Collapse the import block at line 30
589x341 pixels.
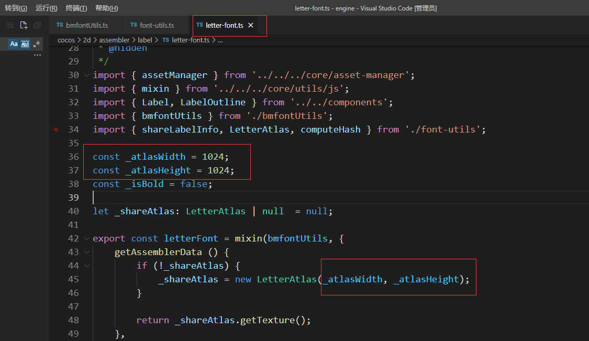(87, 75)
